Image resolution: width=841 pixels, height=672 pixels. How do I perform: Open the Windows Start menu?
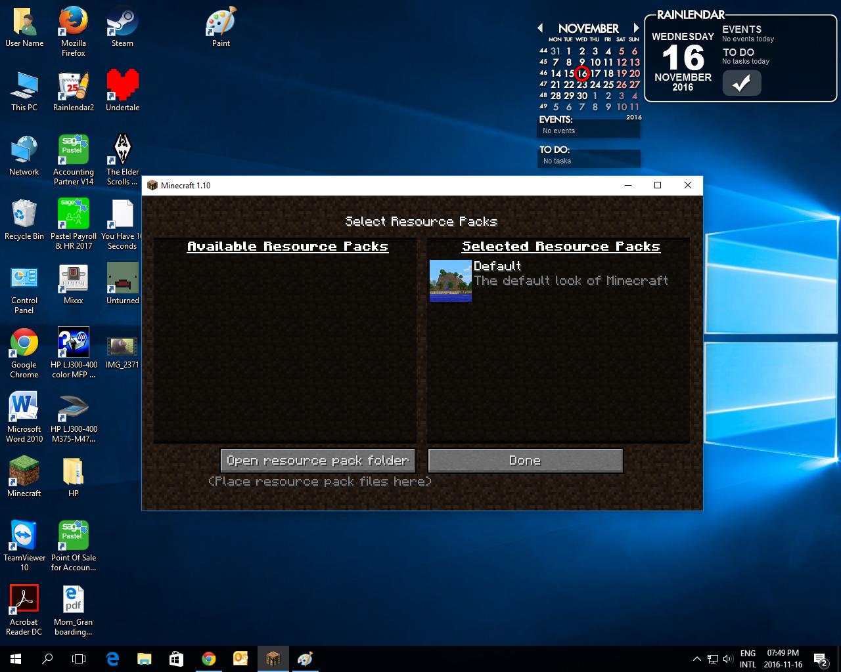coord(16,659)
